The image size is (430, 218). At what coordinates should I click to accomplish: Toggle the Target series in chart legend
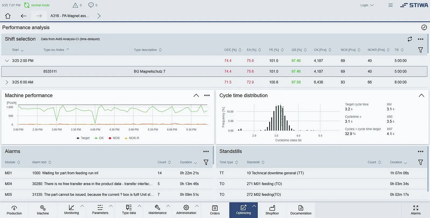click(x=83, y=138)
